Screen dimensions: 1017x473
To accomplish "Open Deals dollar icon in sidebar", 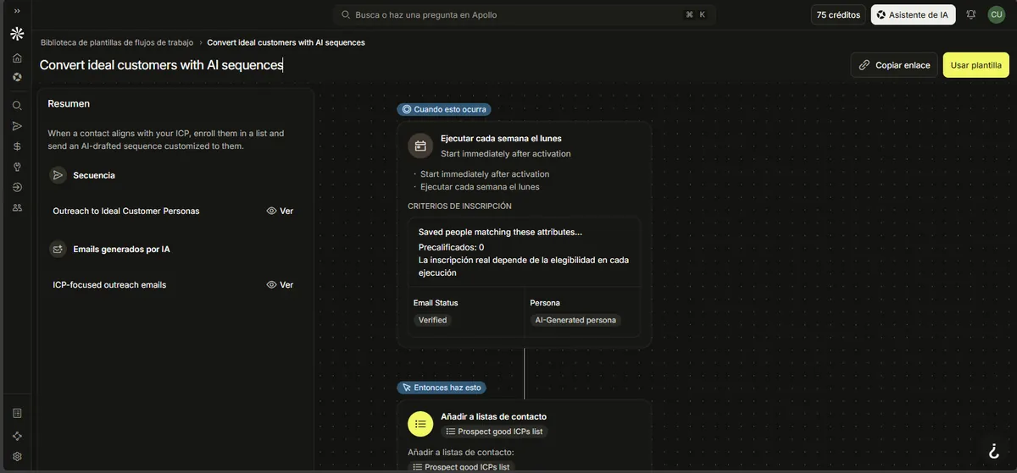I will [x=17, y=146].
